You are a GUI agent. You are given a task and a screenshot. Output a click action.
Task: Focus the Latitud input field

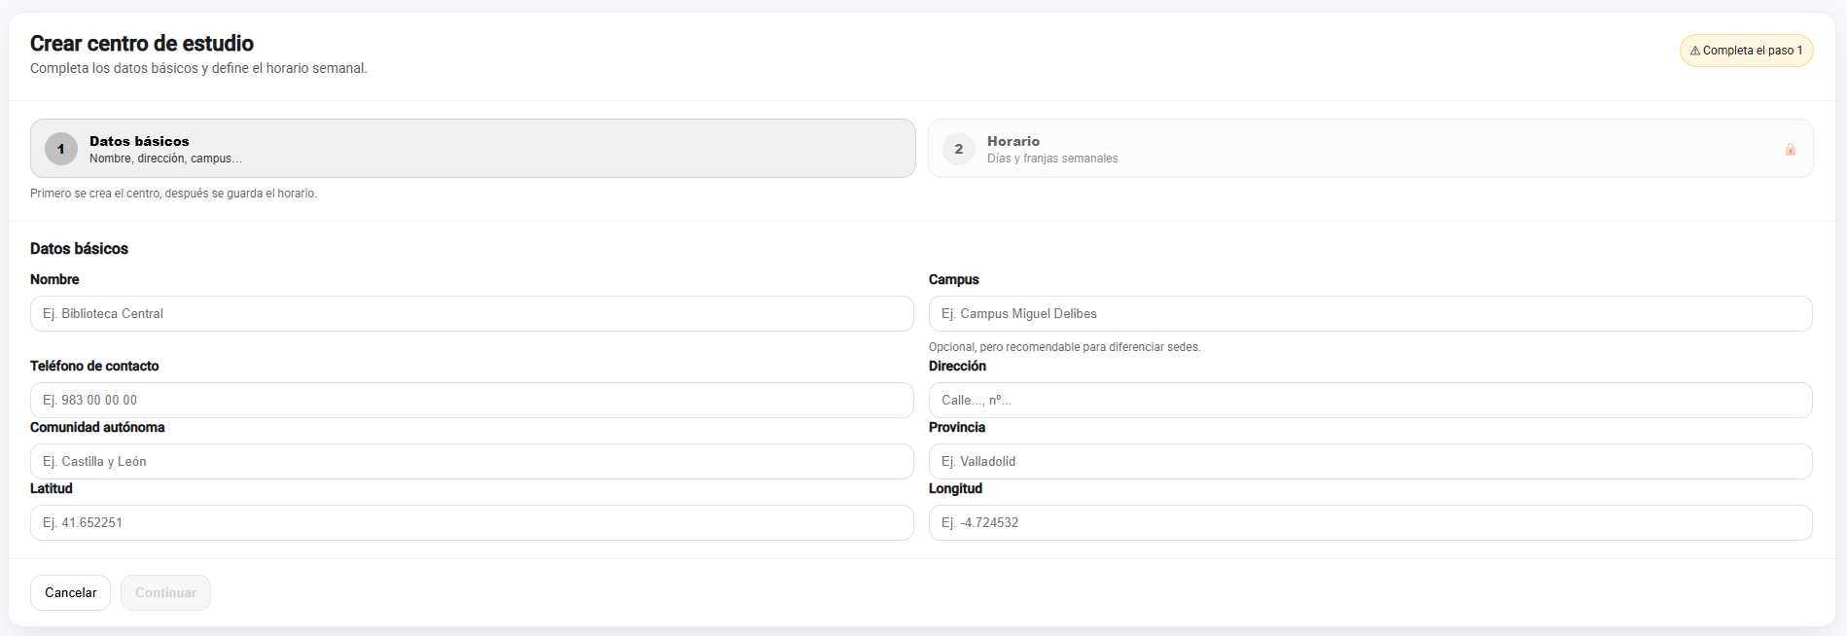click(472, 523)
